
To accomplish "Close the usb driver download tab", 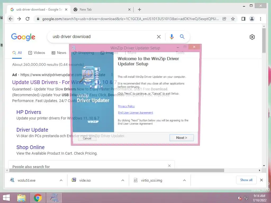I will tap(66, 10).
